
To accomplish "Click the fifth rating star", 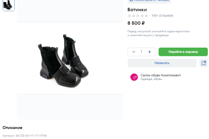I will tap(146, 16).
